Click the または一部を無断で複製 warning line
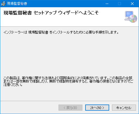 tap(68, 81)
